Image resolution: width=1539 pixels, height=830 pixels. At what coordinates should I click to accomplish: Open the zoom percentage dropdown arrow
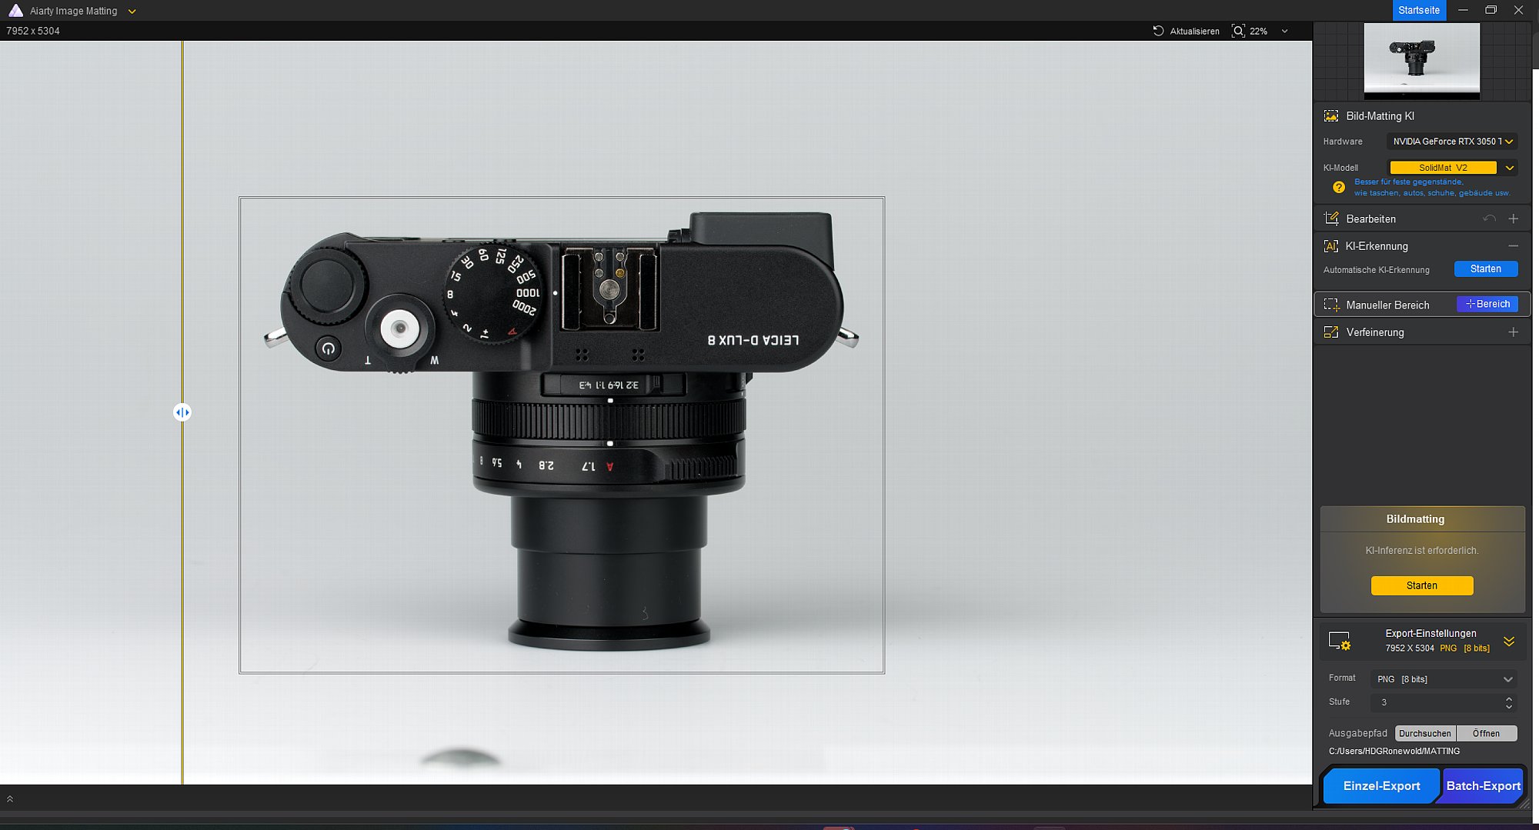click(1284, 32)
